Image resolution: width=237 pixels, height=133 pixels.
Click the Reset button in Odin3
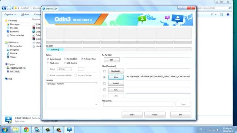coord(155,115)
